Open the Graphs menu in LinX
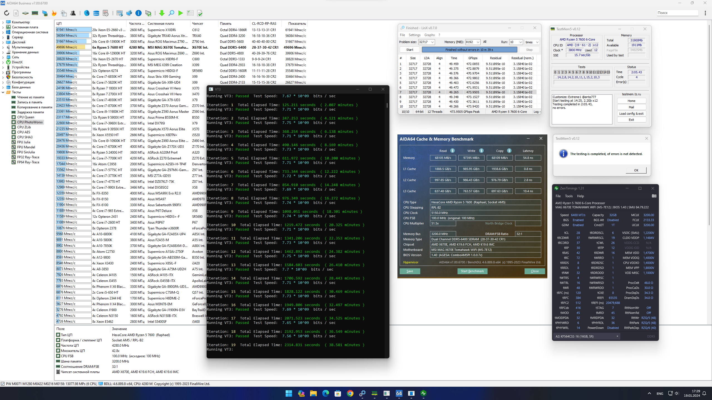This screenshot has height=400, width=712. pos(429,35)
